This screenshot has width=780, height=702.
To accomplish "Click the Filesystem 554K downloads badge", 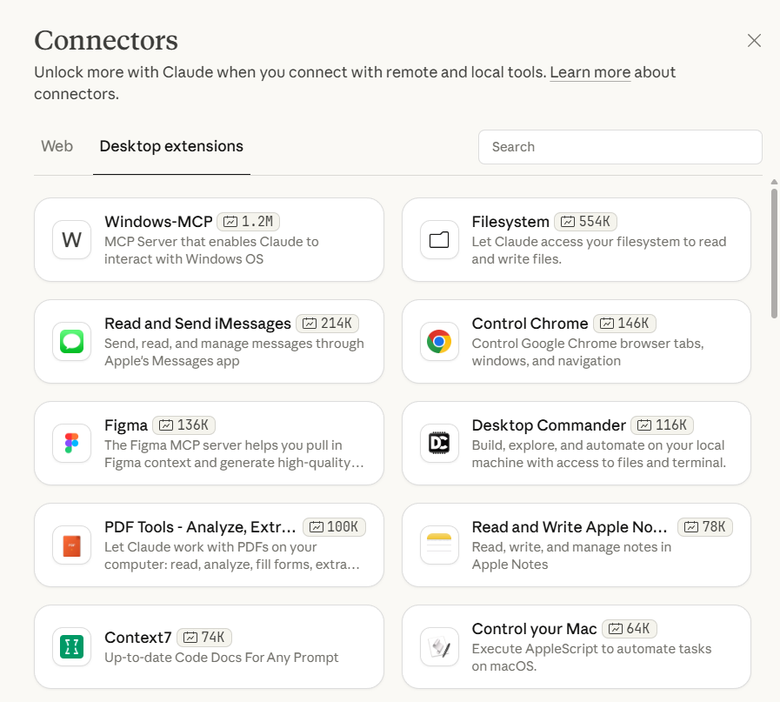I will coord(586,222).
